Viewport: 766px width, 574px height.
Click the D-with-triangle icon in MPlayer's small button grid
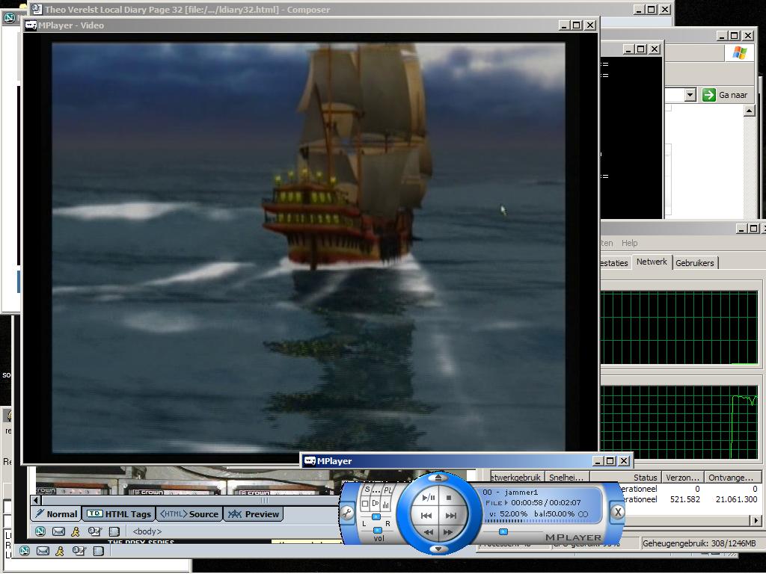pos(376,503)
